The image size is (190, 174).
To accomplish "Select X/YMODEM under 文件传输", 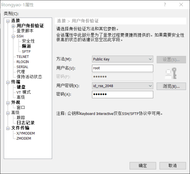I will (x=25, y=133).
